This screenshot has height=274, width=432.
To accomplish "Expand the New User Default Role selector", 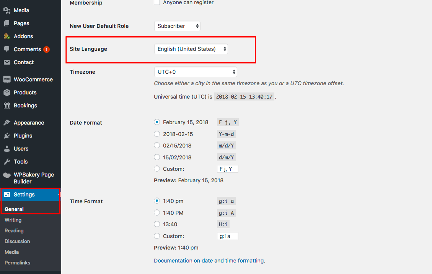I will pos(177,26).
